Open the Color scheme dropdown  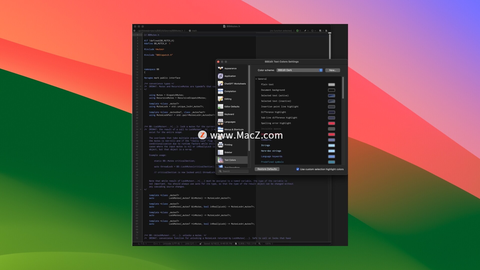(299, 70)
